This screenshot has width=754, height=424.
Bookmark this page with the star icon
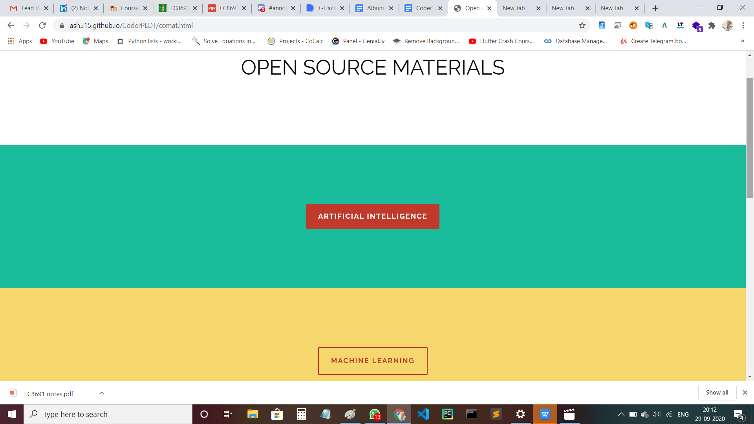tap(582, 26)
